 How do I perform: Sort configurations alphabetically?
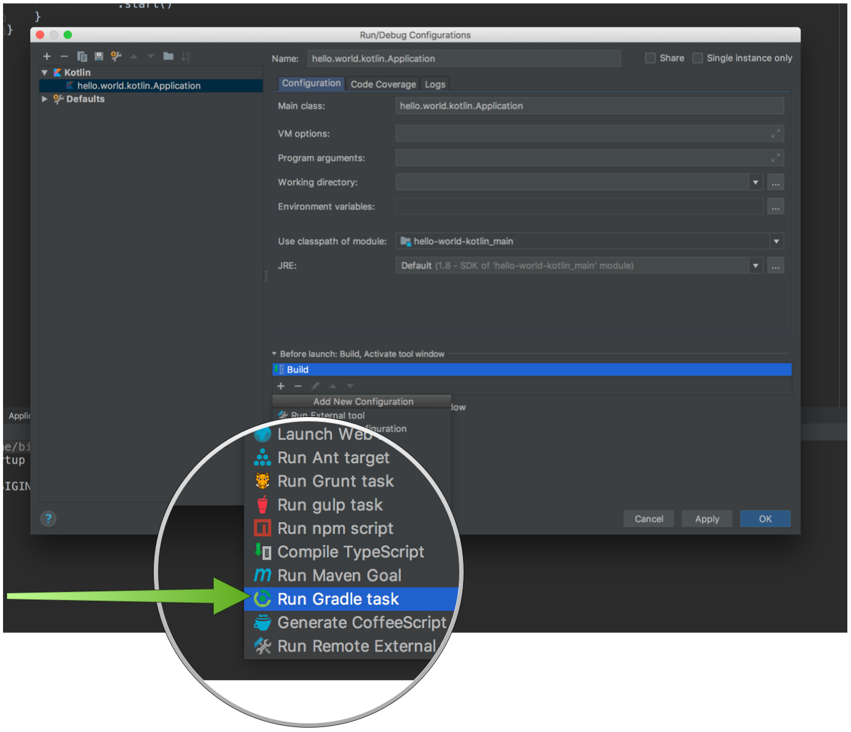point(185,56)
